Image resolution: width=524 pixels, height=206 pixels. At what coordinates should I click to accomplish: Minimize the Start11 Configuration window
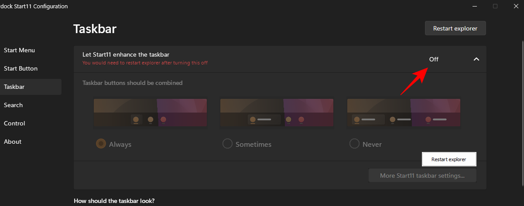[475, 6]
